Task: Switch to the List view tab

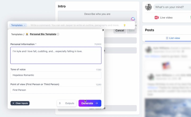Action: pyautogui.click(x=173, y=38)
